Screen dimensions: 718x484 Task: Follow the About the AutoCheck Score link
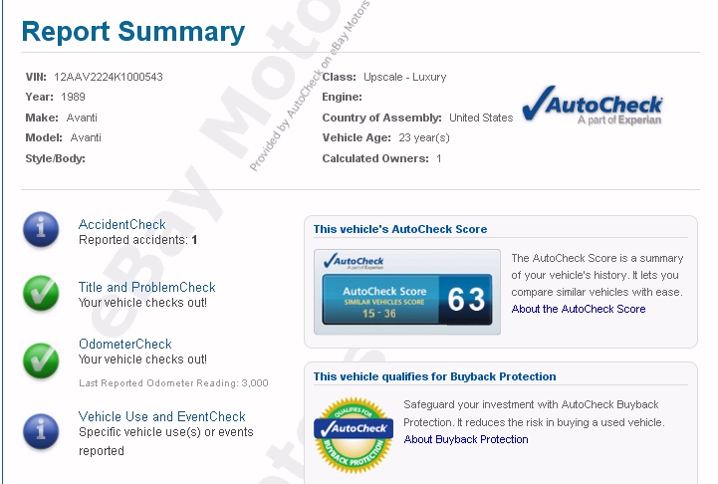[x=579, y=309]
